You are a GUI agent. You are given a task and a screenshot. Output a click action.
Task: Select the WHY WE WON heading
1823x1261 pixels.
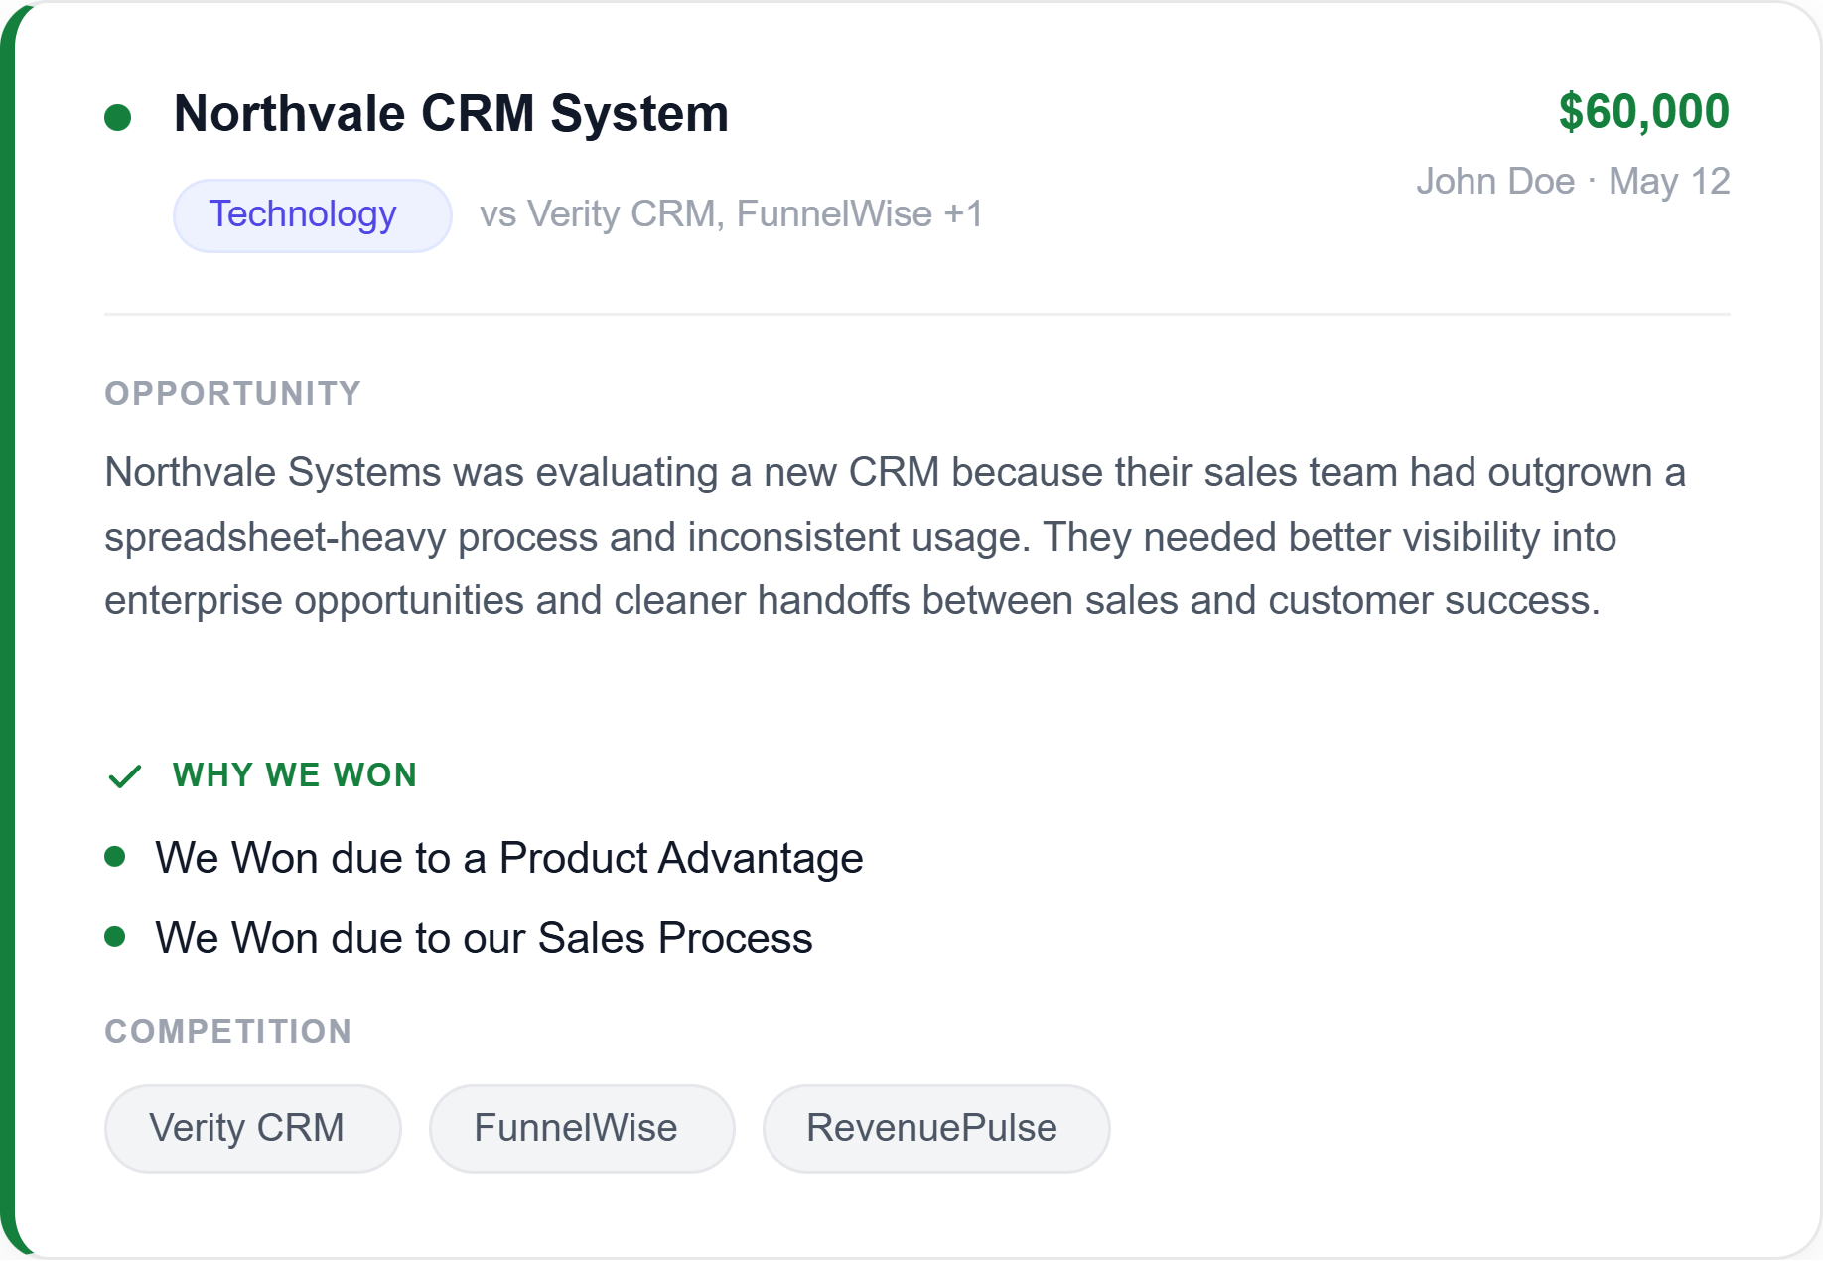click(295, 774)
